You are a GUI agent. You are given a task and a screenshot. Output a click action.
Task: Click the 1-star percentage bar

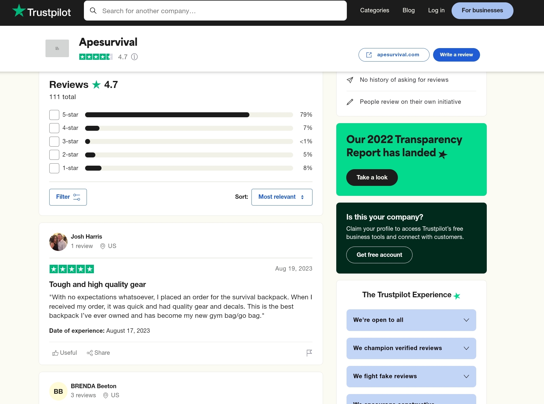click(189, 168)
